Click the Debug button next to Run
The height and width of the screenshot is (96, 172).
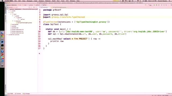(156, 5)
